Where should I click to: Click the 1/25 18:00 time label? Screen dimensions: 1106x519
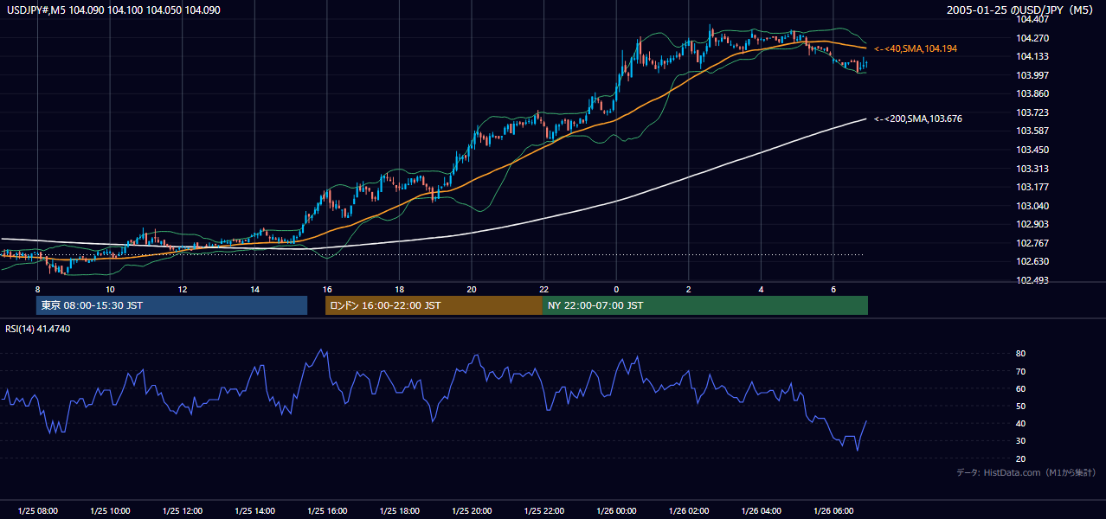pyautogui.click(x=399, y=510)
